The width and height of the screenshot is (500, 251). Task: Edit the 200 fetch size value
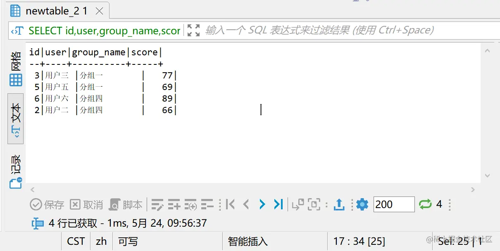point(393,204)
